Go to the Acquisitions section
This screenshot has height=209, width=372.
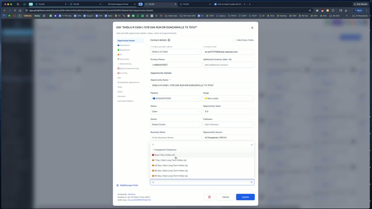coord(124,45)
